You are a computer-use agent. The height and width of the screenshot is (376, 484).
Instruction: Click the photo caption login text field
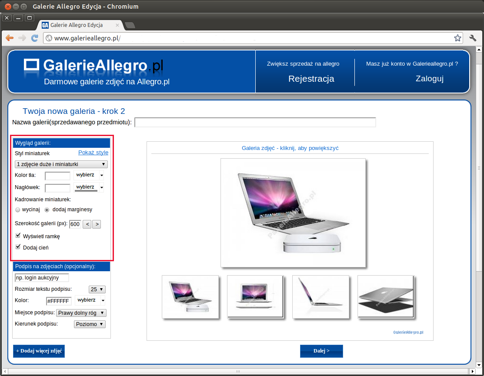click(42, 278)
